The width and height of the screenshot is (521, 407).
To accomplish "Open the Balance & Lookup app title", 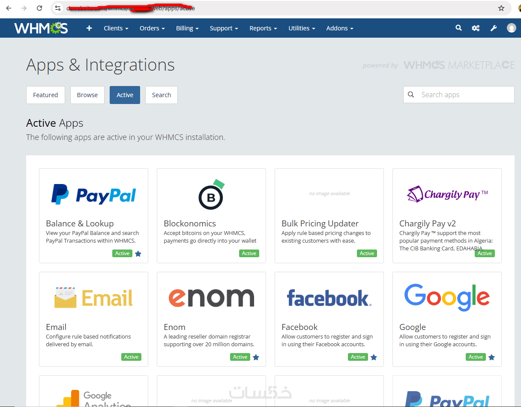I will pyautogui.click(x=80, y=223).
